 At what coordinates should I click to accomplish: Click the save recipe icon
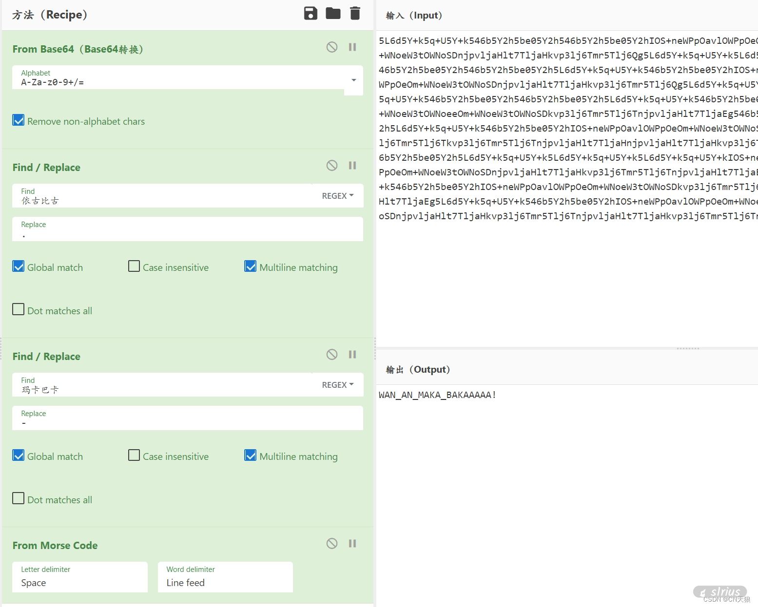tap(311, 14)
